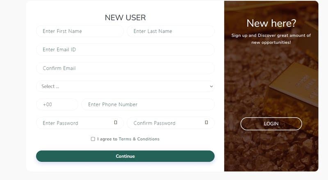Screen dimensions: 328x180
Task: Submit the form with Continue button
Action: [x=125, y=156]
